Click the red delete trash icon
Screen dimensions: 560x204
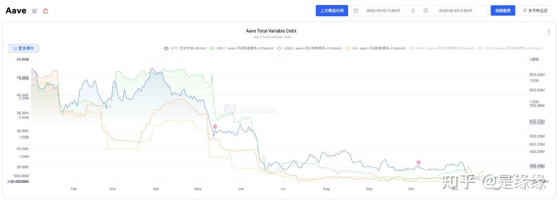coord(45,11)
